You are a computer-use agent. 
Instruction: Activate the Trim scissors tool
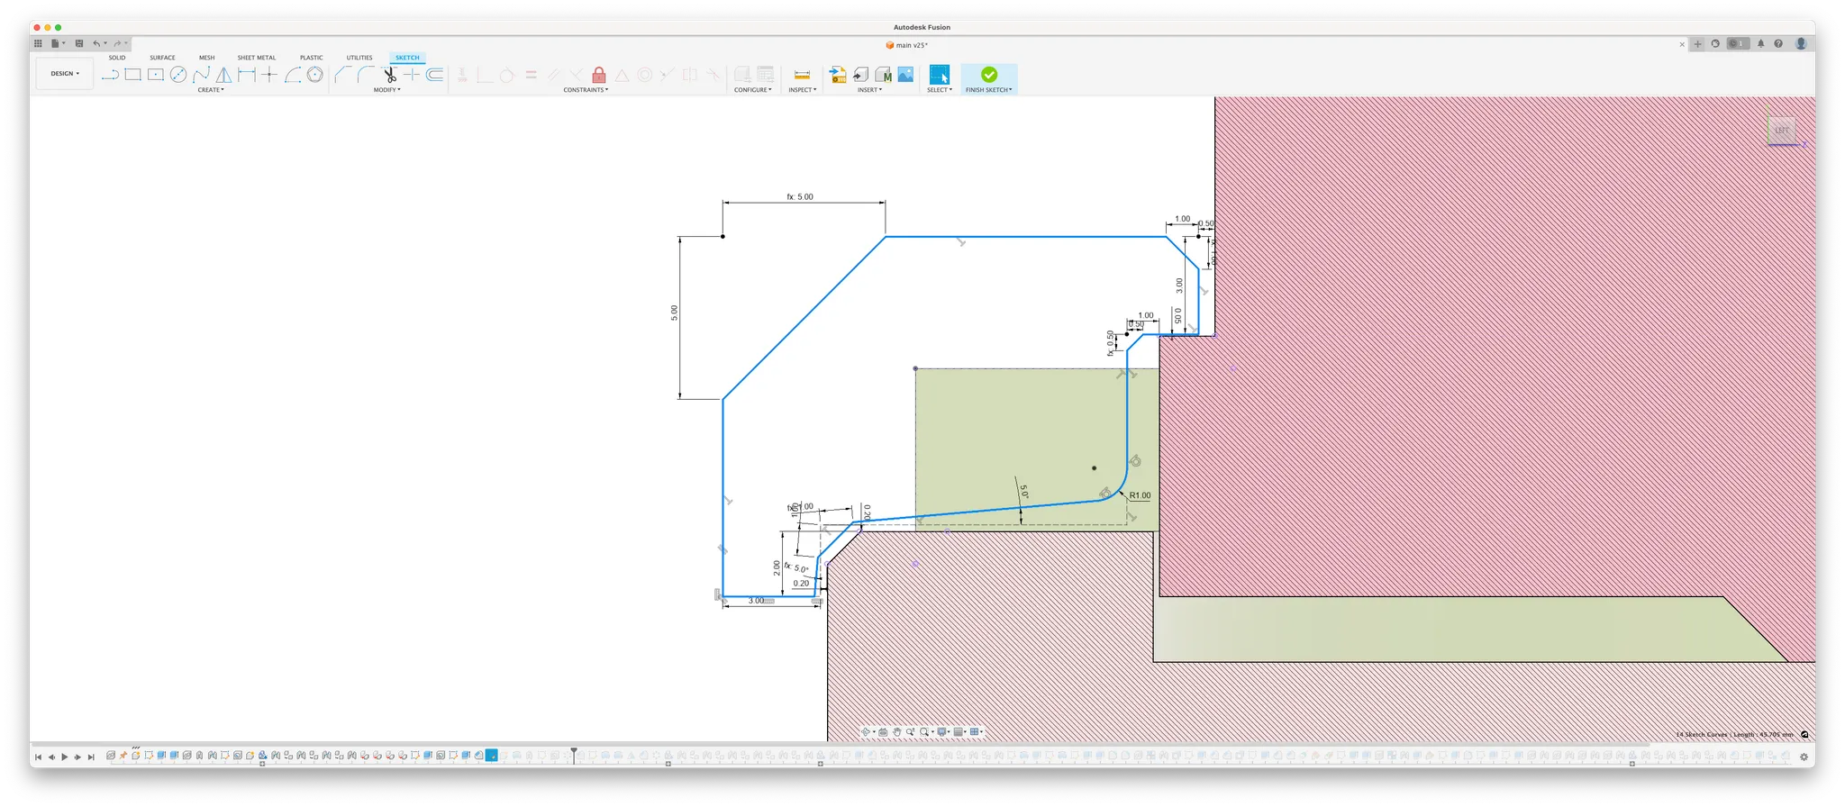tap(389, 75)
